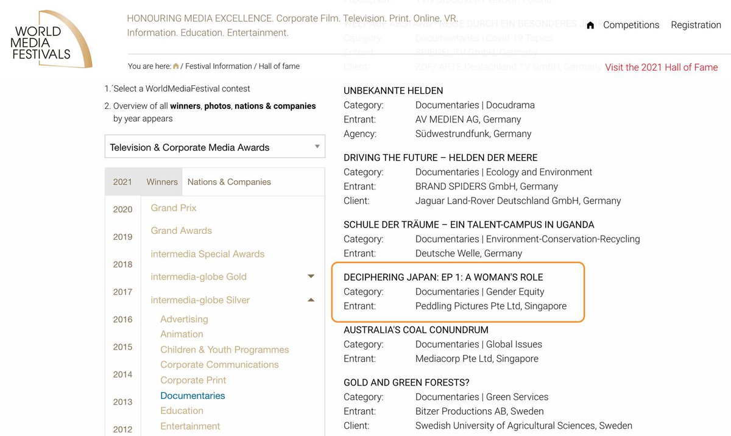Open Television & Corporate Media Awards dropdown
731x436 pixels.
(215, 147)
